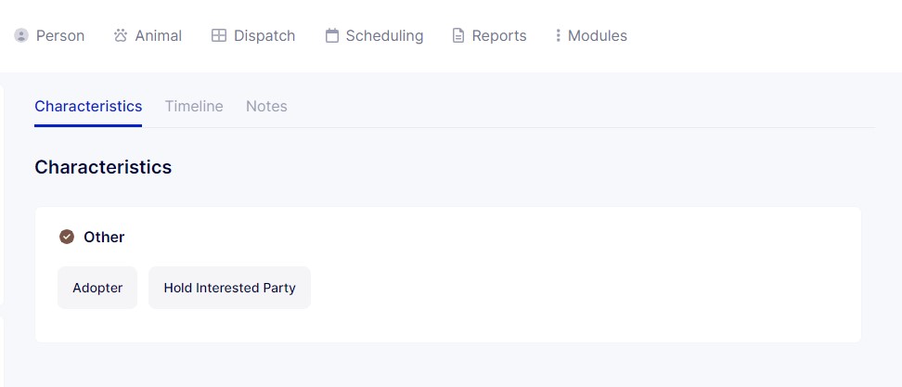The height and width of the screenshot is (387, 902).
Task: Click the Animal paw print icon
Action: pyautogui.click(x=121, y=36)
